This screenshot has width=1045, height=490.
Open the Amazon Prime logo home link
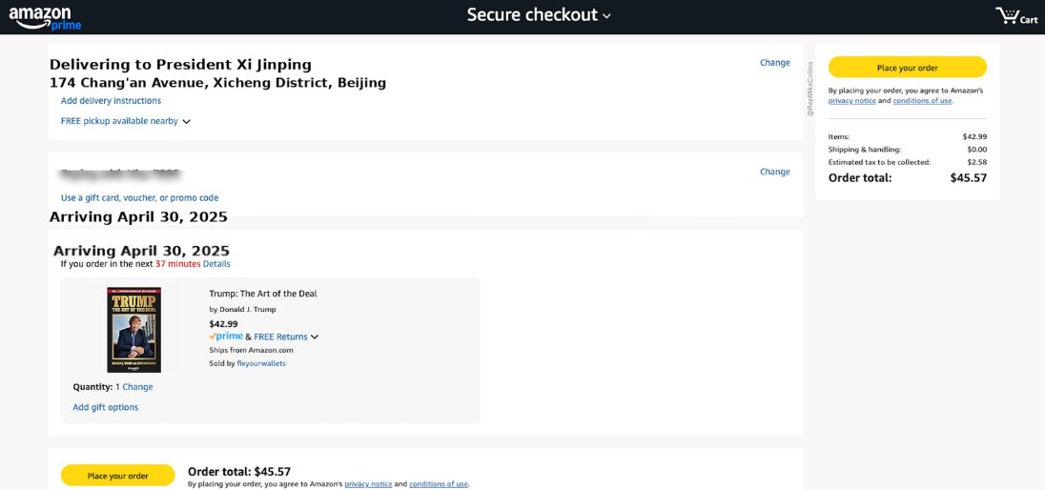[45, 18]
